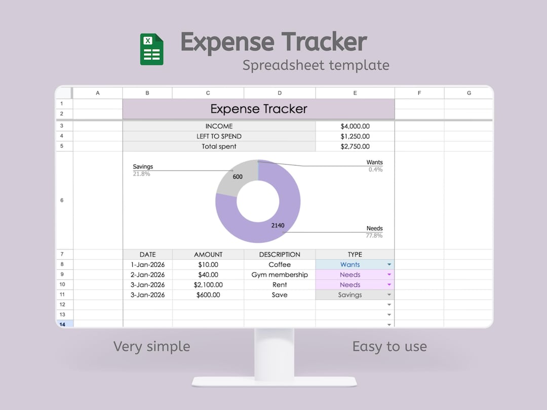The width and height of the screenshot is (547, 410).
Task: Open the Savings dropdown arrow in Save row
Action: pos(389,295)
